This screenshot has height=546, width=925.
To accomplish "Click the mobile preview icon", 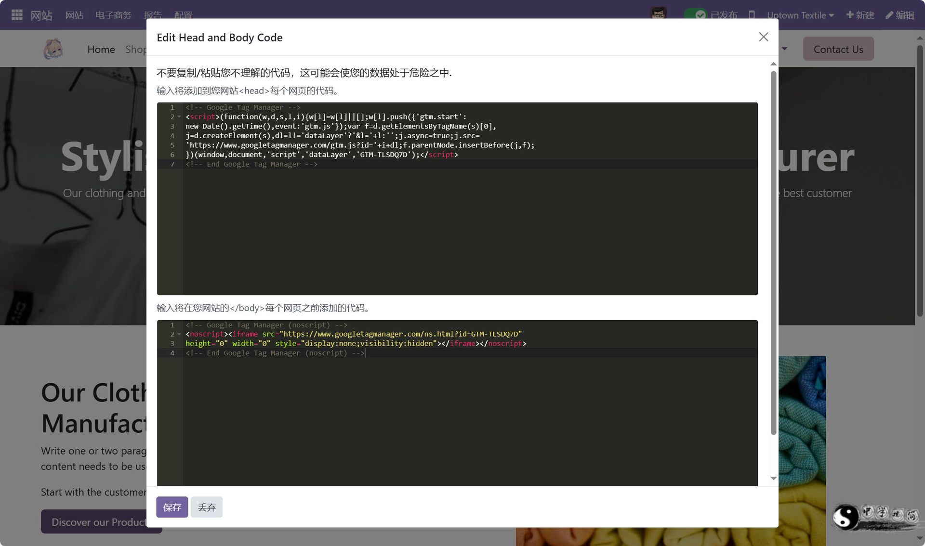I will click(x=752, y=15).
